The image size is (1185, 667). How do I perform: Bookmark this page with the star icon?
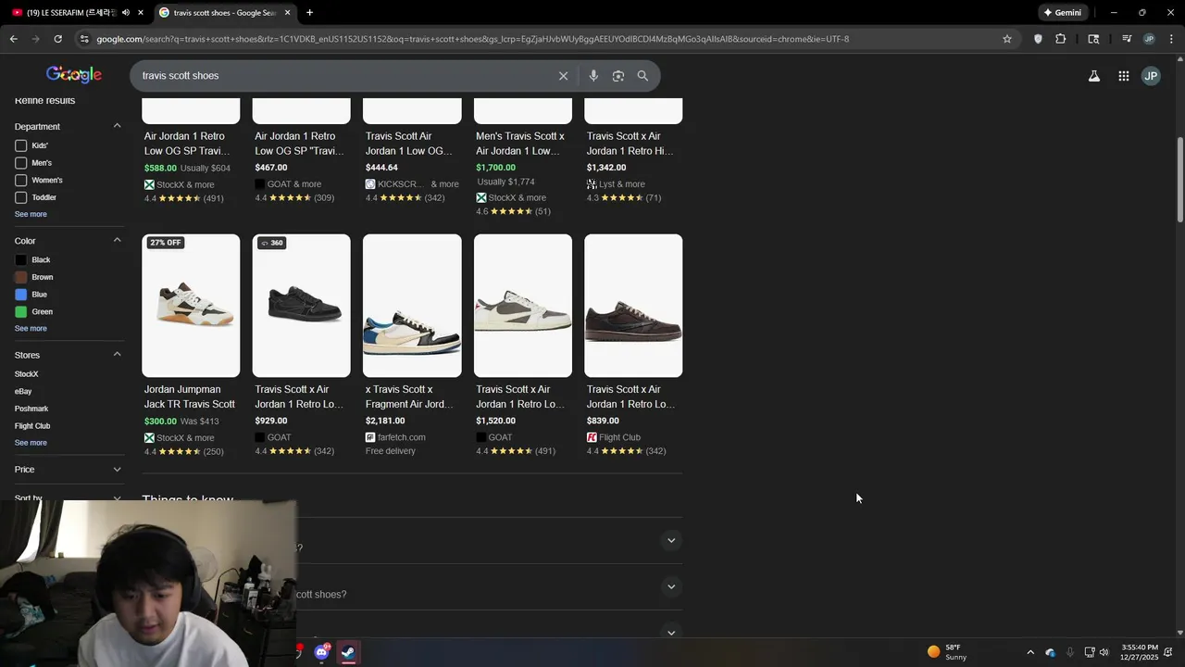(x=1007, y=39)
